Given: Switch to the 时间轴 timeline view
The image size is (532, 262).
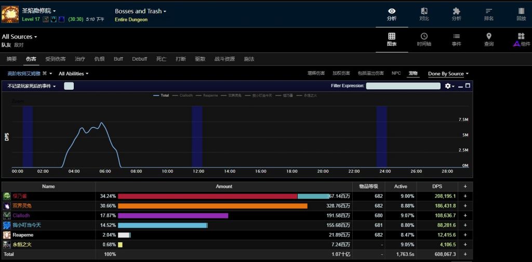Looking at the screenshot, I should 424,39.
